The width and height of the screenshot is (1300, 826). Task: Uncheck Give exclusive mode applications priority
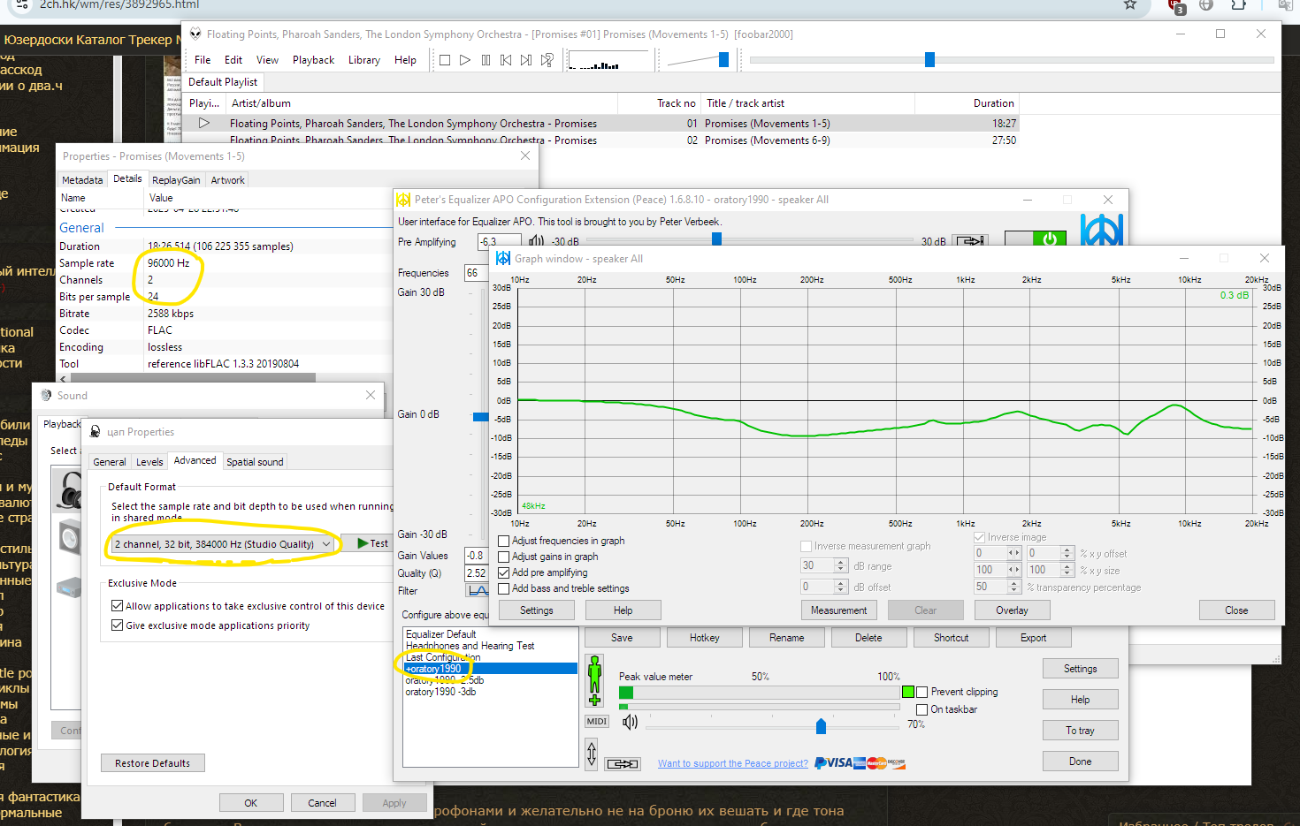[x=117, y=625]
